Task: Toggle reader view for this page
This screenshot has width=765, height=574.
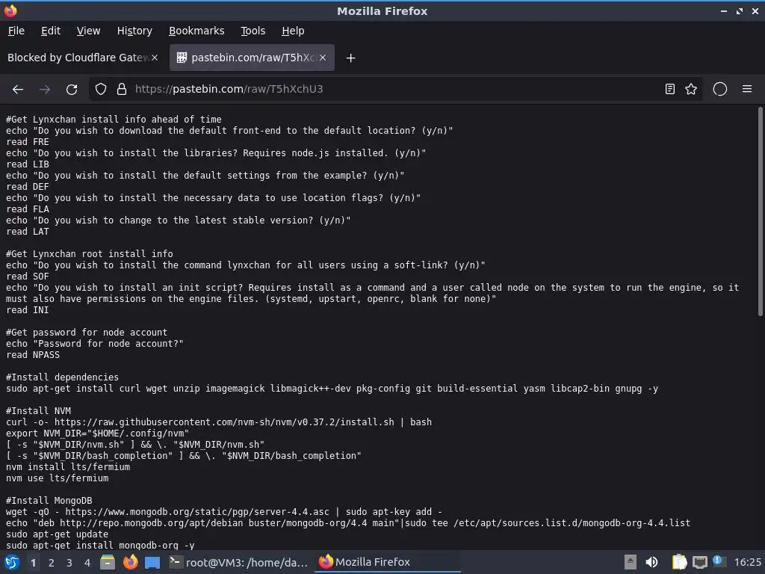Action: [x=670, y=90]
